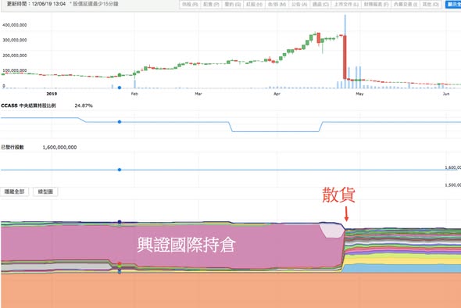
Task: Open the 其他 (O) tab
Action: coord(431,4)
